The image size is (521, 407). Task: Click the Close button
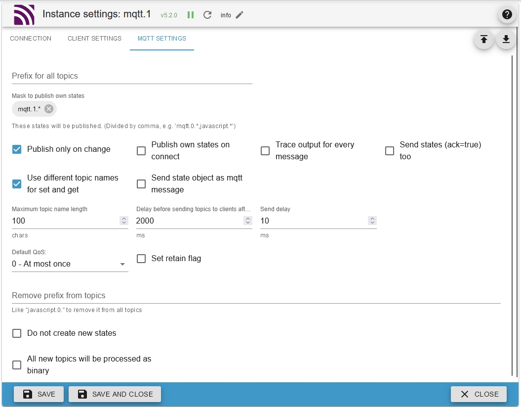pos(479,394)
